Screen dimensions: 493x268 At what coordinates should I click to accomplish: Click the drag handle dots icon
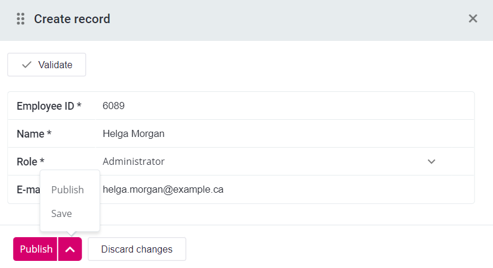pos(21,19)
